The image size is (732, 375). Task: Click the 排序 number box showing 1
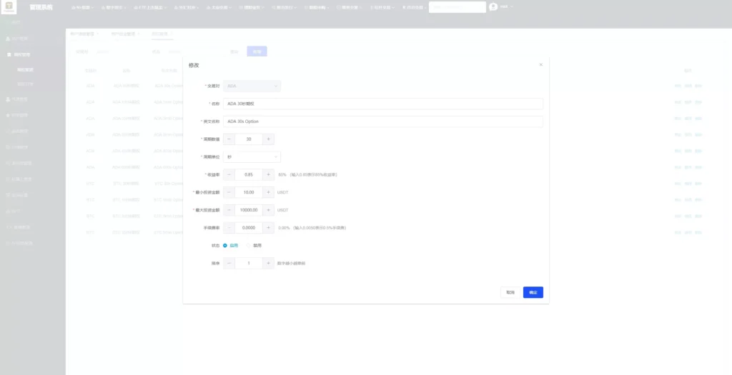(x=249, y=263)
